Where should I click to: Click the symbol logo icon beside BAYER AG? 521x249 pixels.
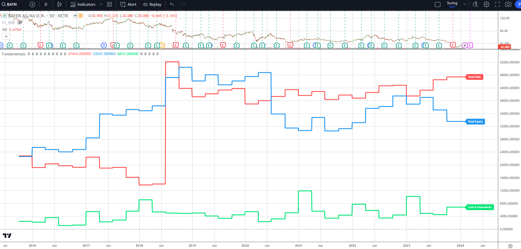[5, 16]
